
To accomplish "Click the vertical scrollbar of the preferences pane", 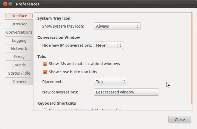I will (x=192, y=57).
